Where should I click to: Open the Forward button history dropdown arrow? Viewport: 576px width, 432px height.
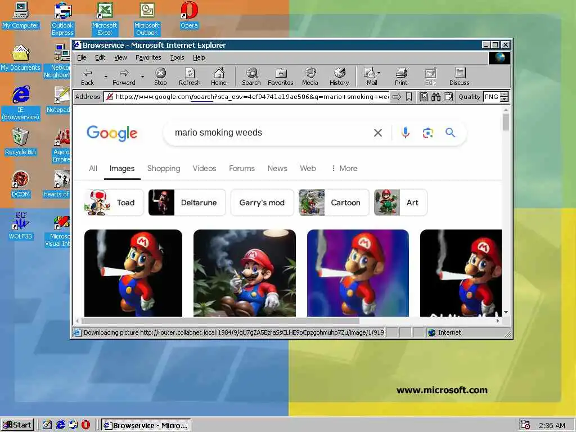click(x=142, y=76)
